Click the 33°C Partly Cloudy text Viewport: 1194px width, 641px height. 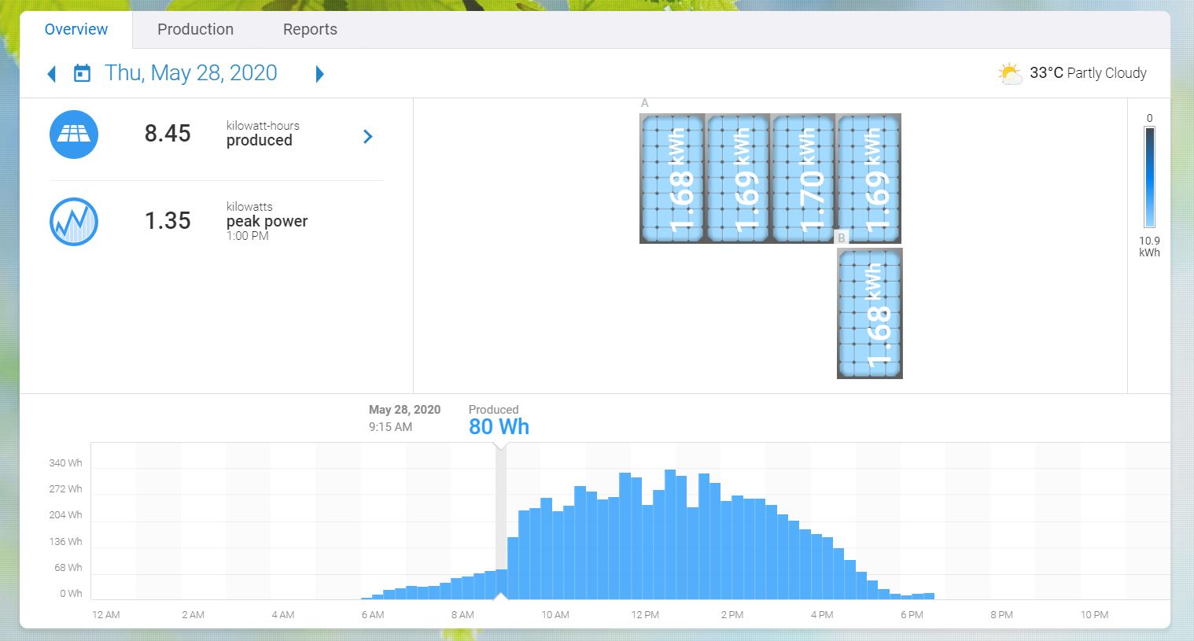[x=1088, y=73]
